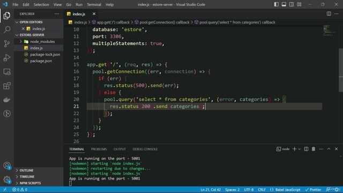This screenshot has width=343, height=193.
Task: Open the Explorer view in activity bar
Action: [x=7, y=16]
